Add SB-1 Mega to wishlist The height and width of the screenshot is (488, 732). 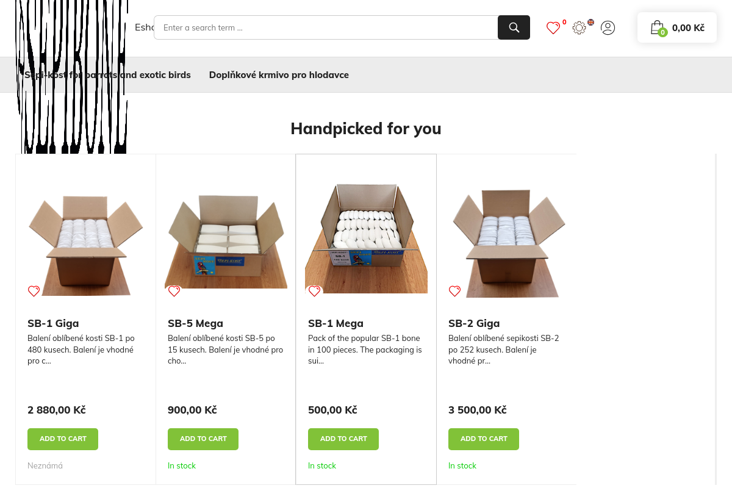coord(315,291)
